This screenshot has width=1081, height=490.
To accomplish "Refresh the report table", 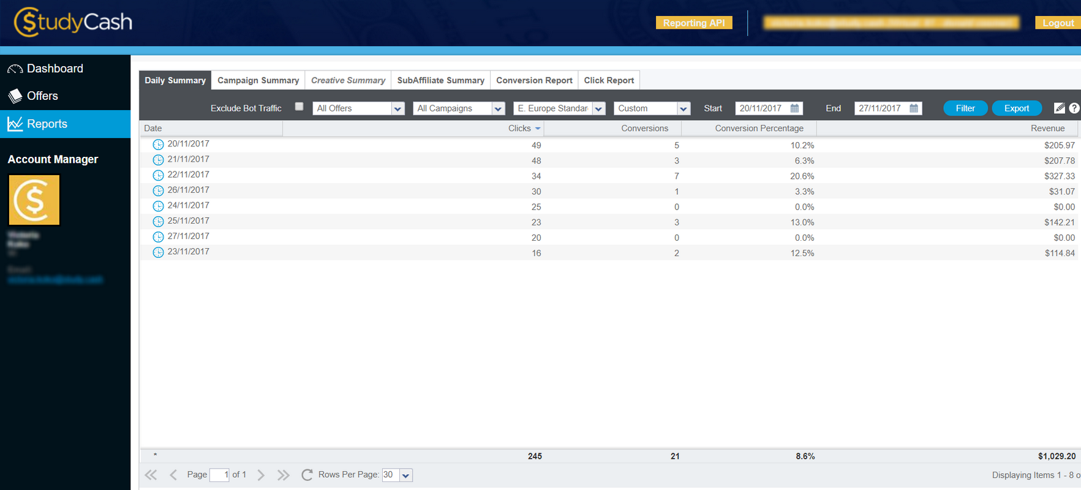I will pyautogui.click(x=307, y=475).
